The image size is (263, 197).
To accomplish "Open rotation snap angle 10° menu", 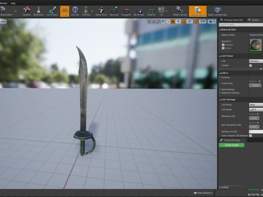I will pyautogui.click(x=190, y=22).
